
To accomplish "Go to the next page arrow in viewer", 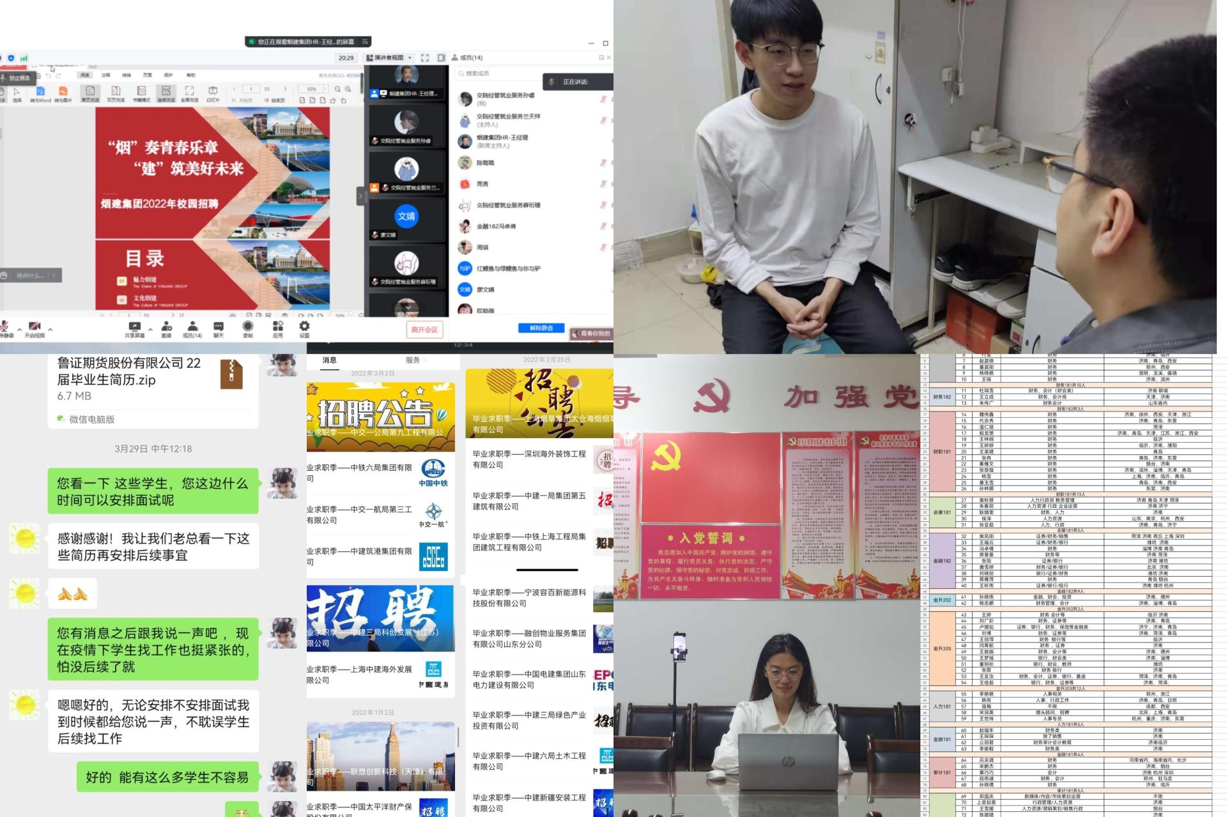I will click(x=285, y=89).
